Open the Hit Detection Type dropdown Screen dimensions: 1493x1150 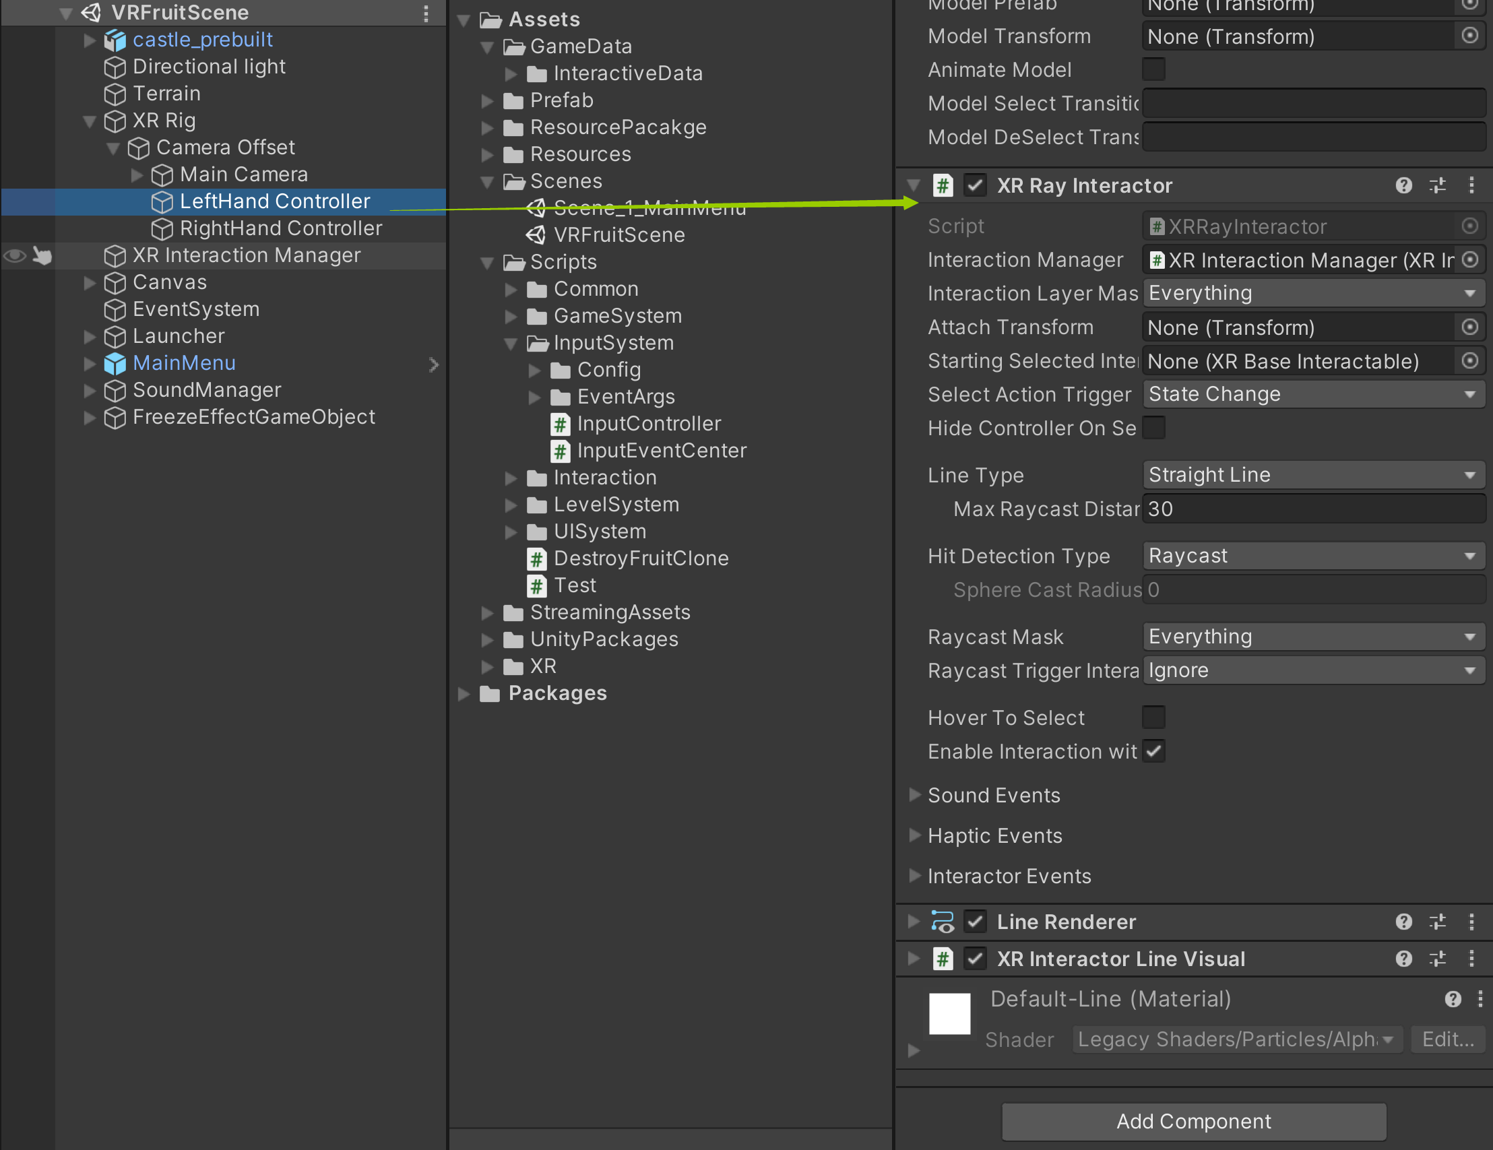point(1312,555)
